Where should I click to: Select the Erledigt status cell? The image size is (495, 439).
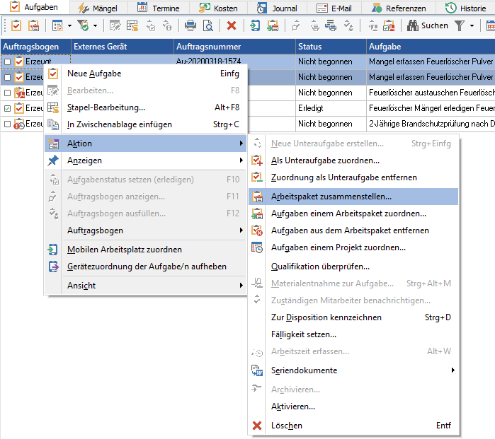[331, 108]
